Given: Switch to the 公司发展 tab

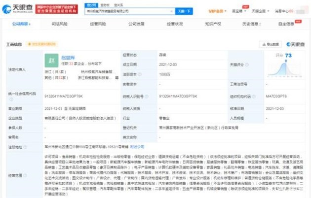Looking at the screenshot, I should click(x=136, y=24).
